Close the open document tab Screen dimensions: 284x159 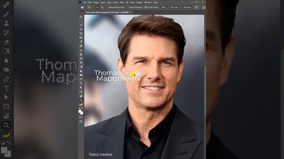131,12
